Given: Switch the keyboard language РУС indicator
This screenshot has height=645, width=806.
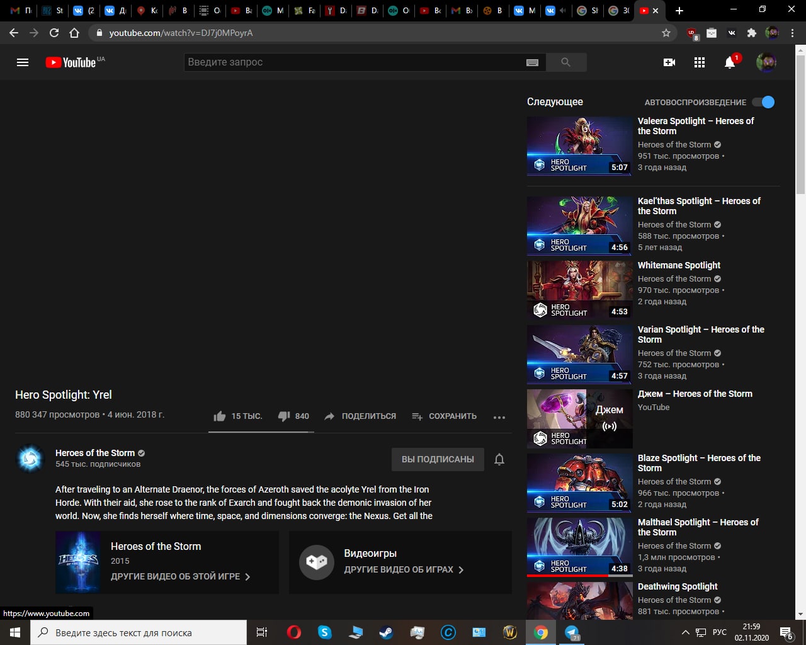Looking at the screenshot, I should (x=720, y=632).
